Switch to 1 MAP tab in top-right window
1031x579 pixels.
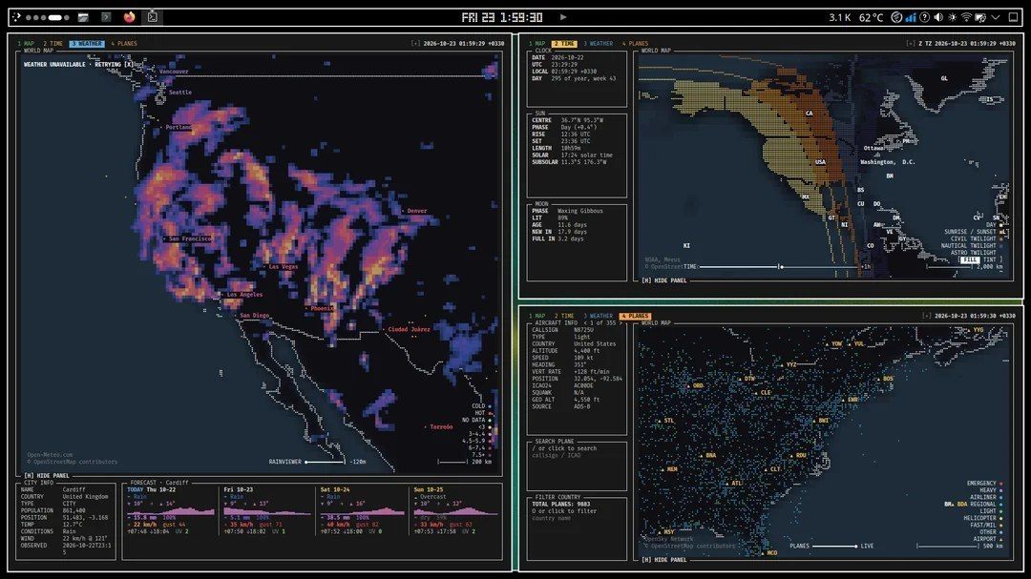pyautogui.click(x=537, y=43)
